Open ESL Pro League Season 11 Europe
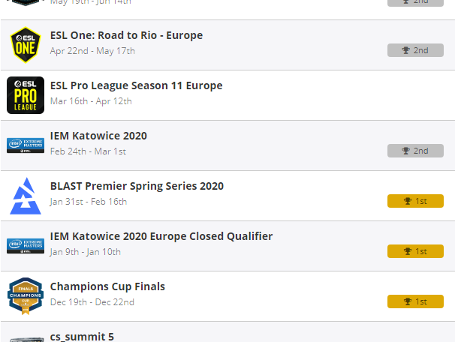This screenshot has height=342, width=455. pos(136,85)
